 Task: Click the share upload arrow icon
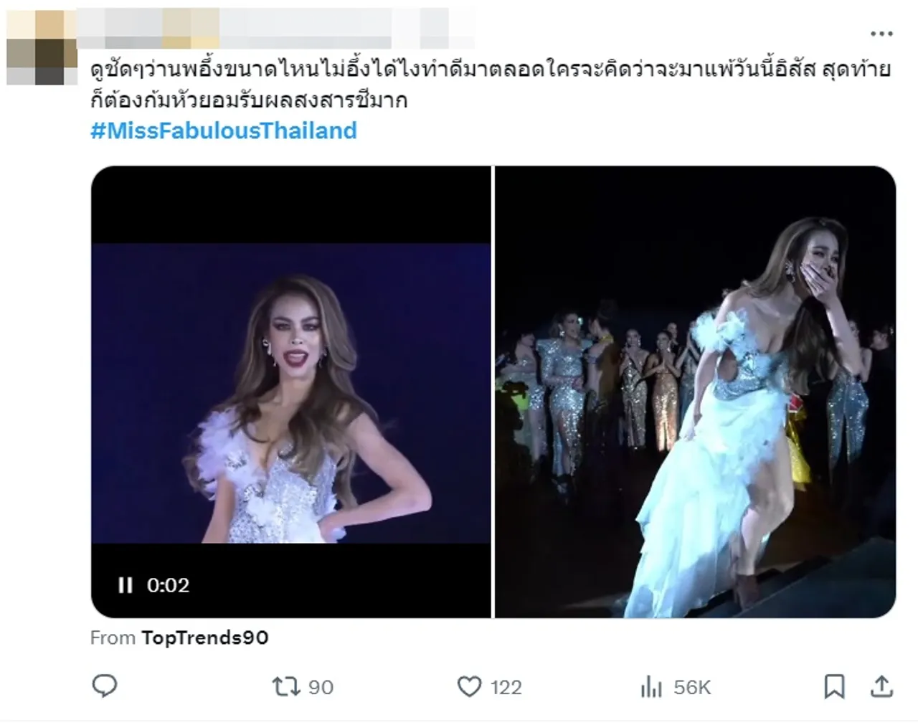click(881, 687)
